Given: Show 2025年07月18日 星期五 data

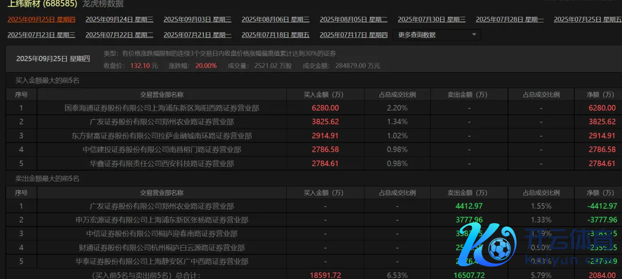Looking at the screenshot, I should (275, 35).
